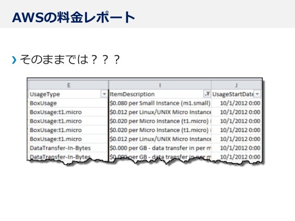Select the date in the m1.small row
295x221 pixels.
(x=236, y=103)
